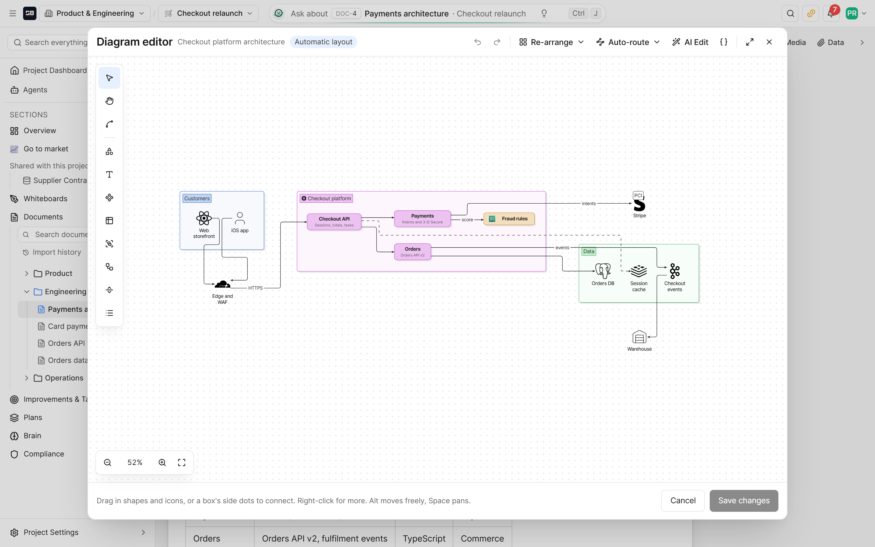Image resolution: width=875 pixels, height=547 pixels.
Task: Open the Auto-route dropdown
Action: (628, 42)
